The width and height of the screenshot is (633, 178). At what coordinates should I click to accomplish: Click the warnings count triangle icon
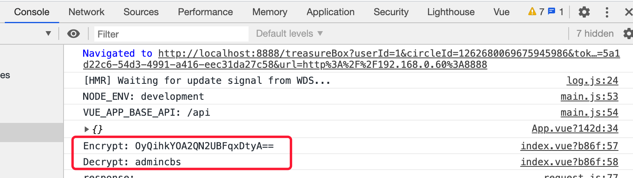coord(532,12)
